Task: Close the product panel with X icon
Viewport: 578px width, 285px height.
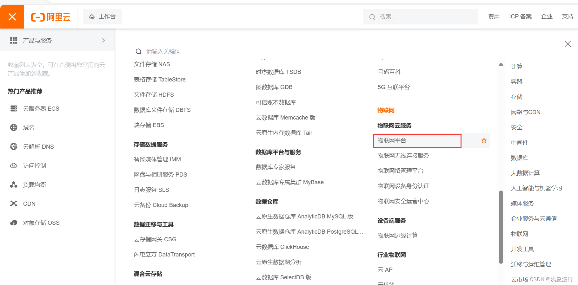Action: (x=568, y=44)
